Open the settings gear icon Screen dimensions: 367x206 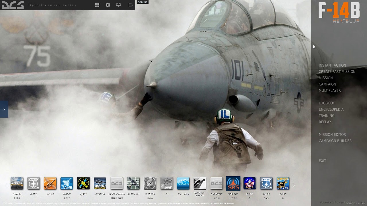click(108, 5)
